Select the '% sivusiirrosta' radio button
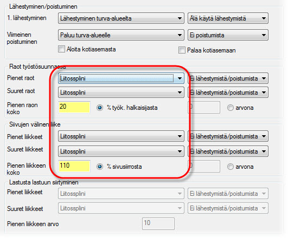 click(100, 167)
